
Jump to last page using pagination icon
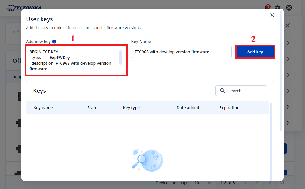click(282, 183)
